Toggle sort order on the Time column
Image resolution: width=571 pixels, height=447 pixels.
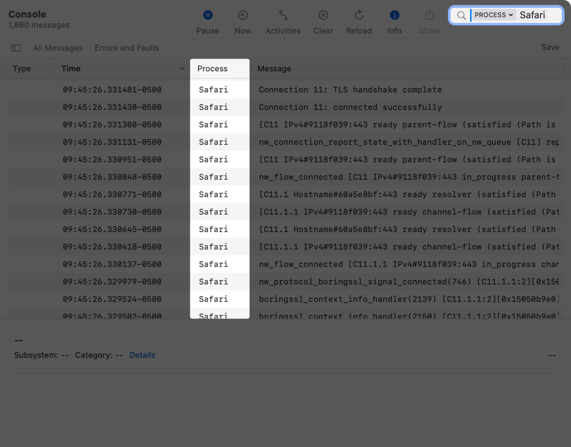pos(181,69)
